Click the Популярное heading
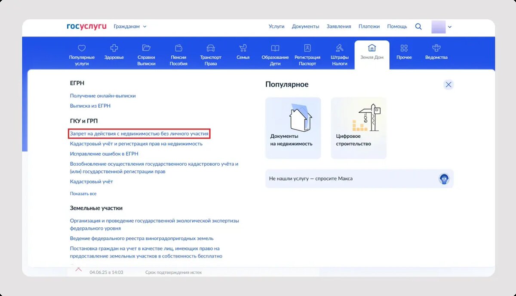 [287, 85]
